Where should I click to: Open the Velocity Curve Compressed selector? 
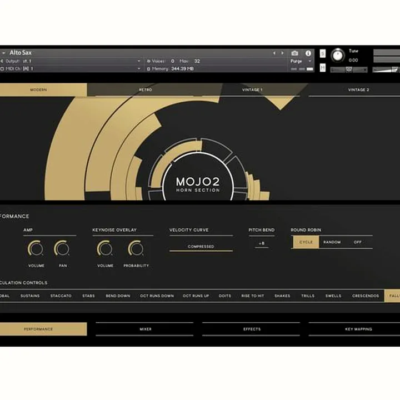pyautogui.click(x=201, y=247)
